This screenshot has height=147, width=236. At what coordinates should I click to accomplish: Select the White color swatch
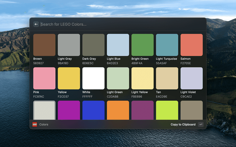(x=93, y=78)
